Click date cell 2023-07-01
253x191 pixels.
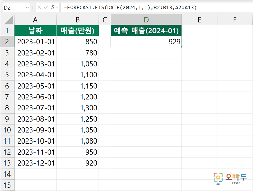tap(35, 108)
